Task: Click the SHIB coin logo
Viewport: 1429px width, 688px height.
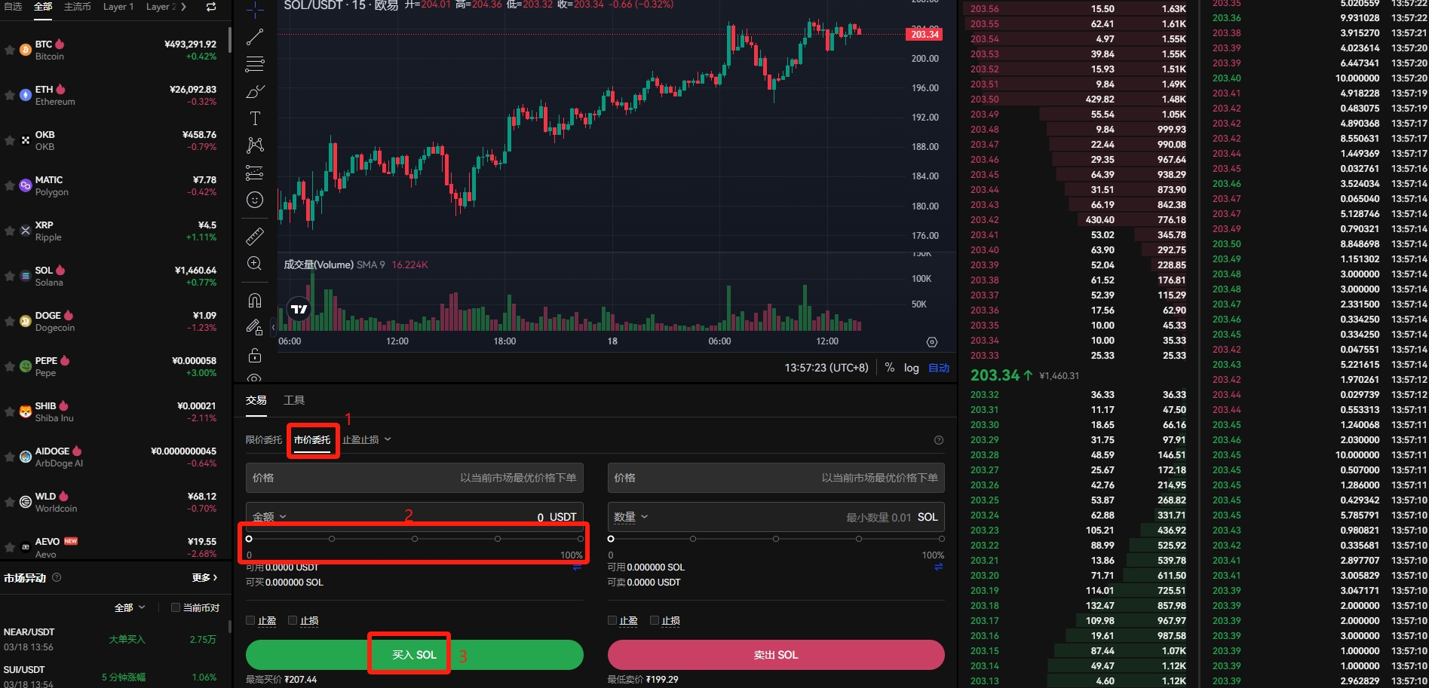Action: pyautogui.click(x=25, y=411)
